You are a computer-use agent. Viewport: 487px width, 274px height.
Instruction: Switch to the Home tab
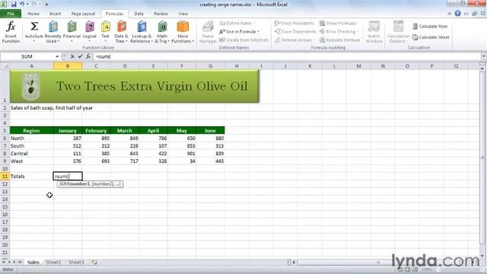pyautogui.click(x=33, y=14)
